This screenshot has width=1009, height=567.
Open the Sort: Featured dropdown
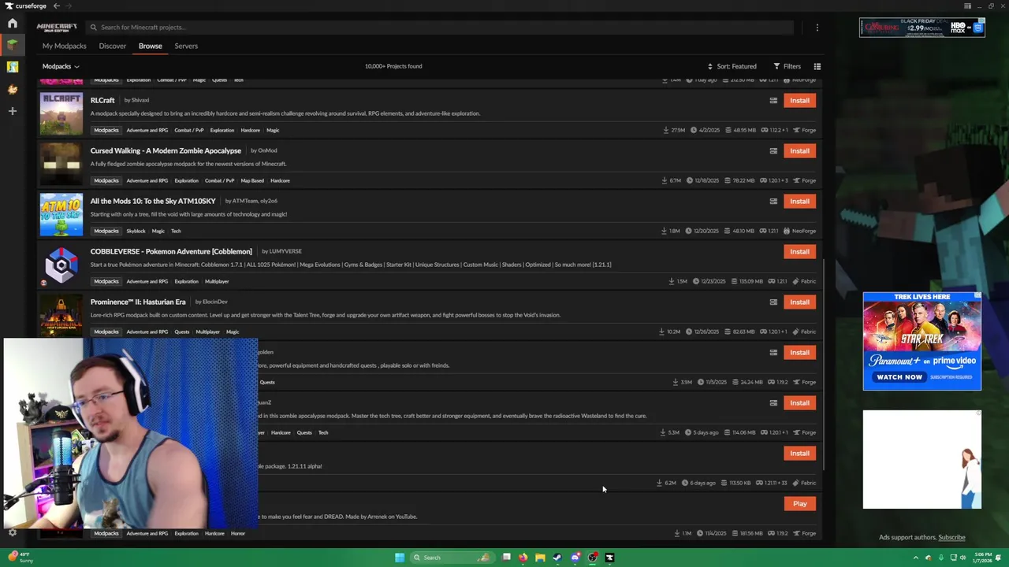pyautogui.click(x=732, y=66)
